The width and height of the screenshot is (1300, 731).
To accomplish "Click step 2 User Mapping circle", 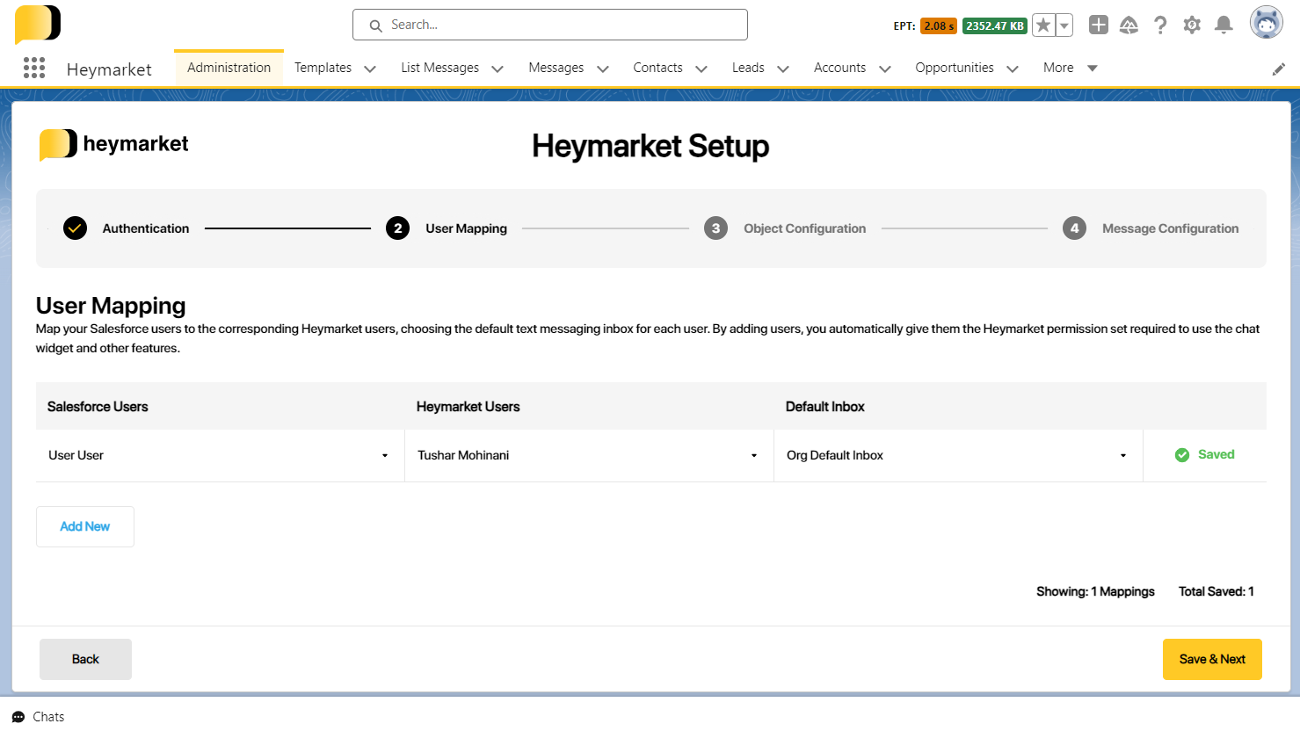I will (x=398, y=228).
